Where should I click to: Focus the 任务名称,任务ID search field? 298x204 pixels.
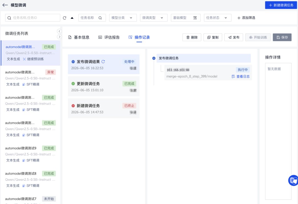pos(33,18)
